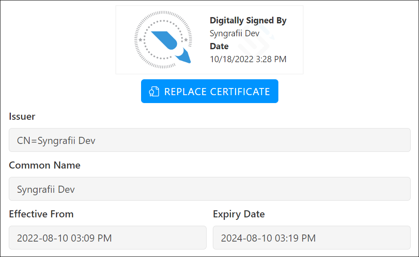Viewport: 419px width, 257px height.
Task: Click the pen nib tip of the seal
Action: [184, 56]
